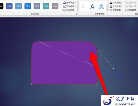The image size is (138, 106).
Task: Click 上移一层 bring forward button
Action: click(131, 2)
